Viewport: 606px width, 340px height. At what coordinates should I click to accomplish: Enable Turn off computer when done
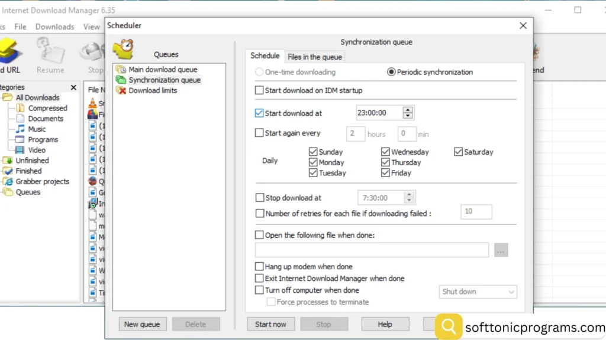click(259, 290)
